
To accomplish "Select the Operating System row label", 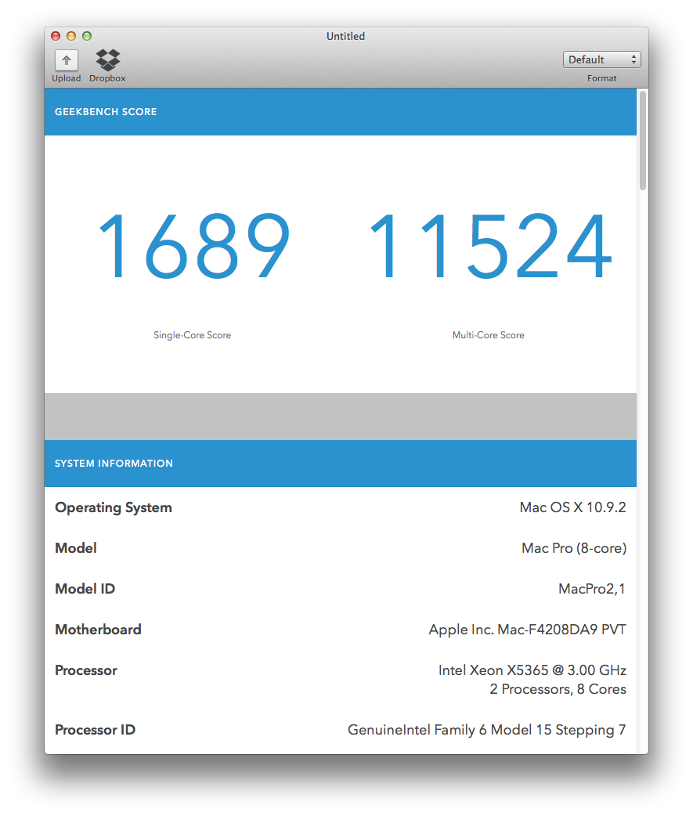I will pos(114,508).
